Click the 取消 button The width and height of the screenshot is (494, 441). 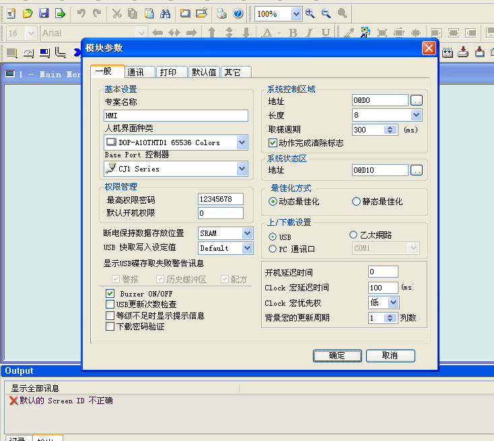pyautogui.click(x=390, y=356)
